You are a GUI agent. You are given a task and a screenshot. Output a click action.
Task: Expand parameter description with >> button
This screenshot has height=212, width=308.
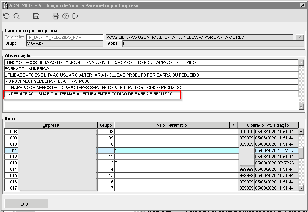coord(300,37)
